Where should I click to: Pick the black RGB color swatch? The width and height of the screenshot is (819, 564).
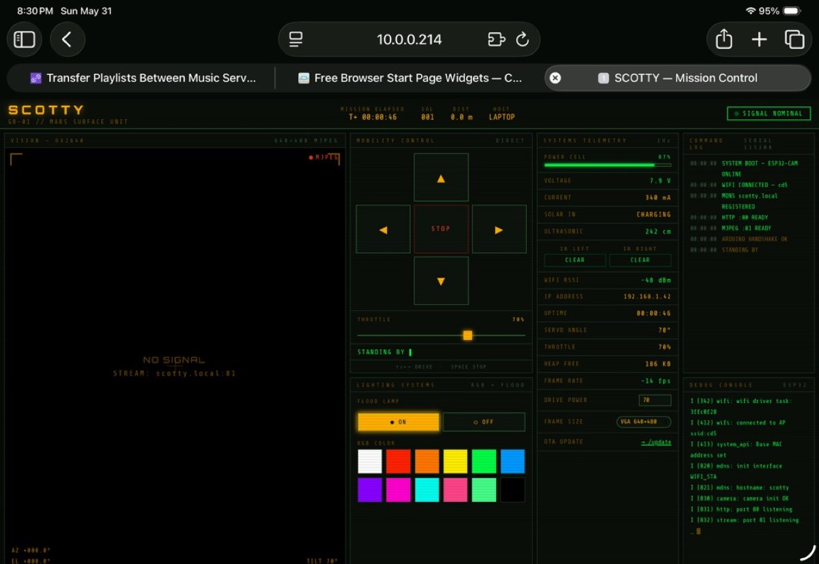pyautogui.click(x=513, y=490)
